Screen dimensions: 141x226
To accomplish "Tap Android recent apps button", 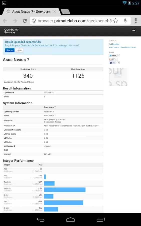I will point(101,219).
